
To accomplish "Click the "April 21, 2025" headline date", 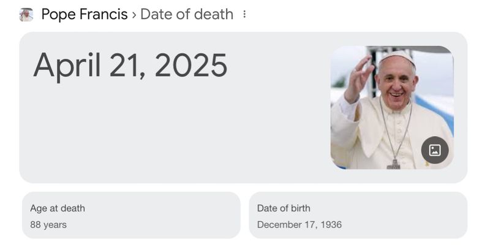I will [x=130, y=66].
